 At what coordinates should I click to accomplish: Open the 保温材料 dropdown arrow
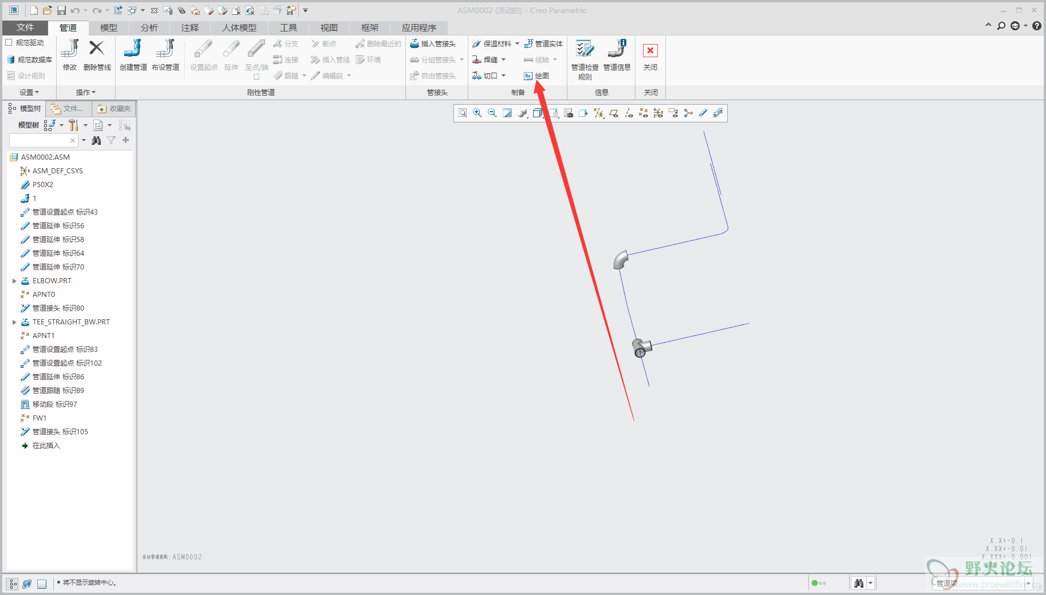[x=517, y=43]
